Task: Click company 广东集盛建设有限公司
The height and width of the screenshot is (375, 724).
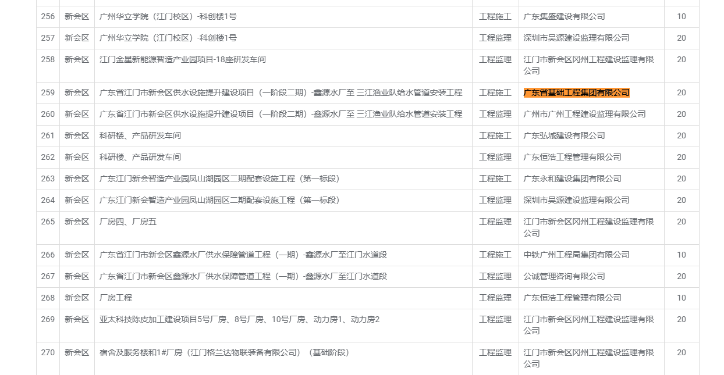Action: click(564, 16)
